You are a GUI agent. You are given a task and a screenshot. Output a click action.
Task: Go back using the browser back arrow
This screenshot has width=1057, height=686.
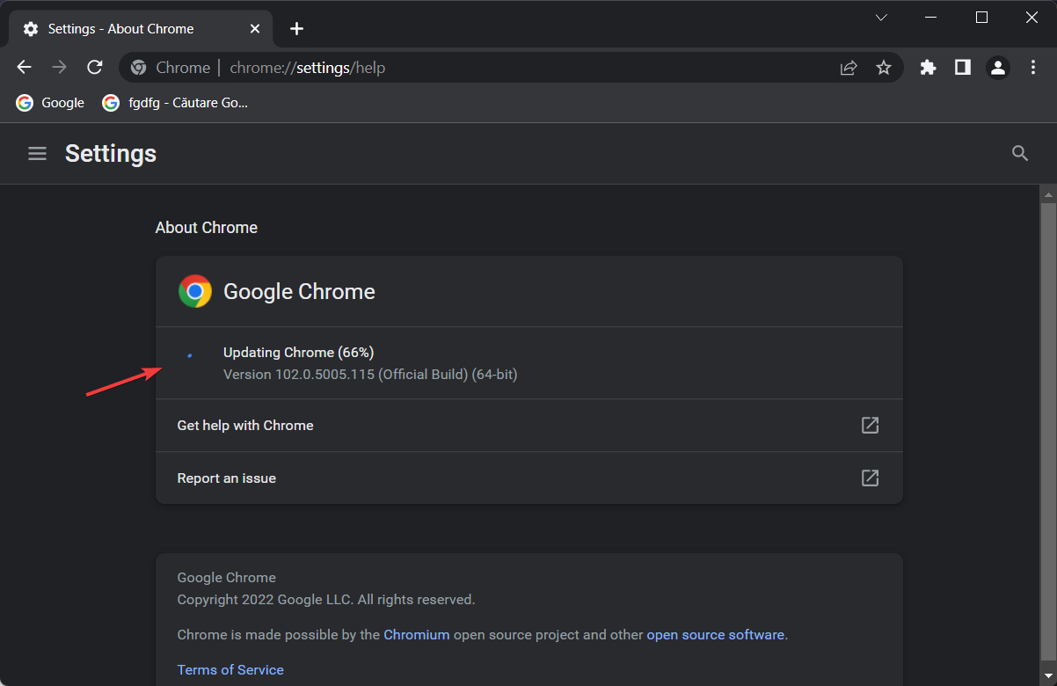(x=25, y=68)
